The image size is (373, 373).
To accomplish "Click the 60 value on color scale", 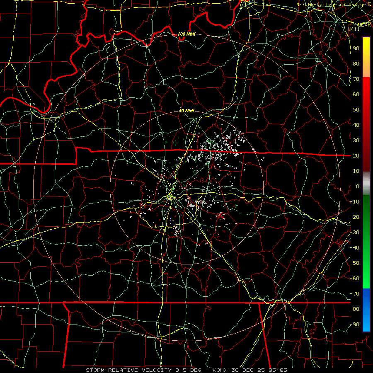I will point(356,94).
